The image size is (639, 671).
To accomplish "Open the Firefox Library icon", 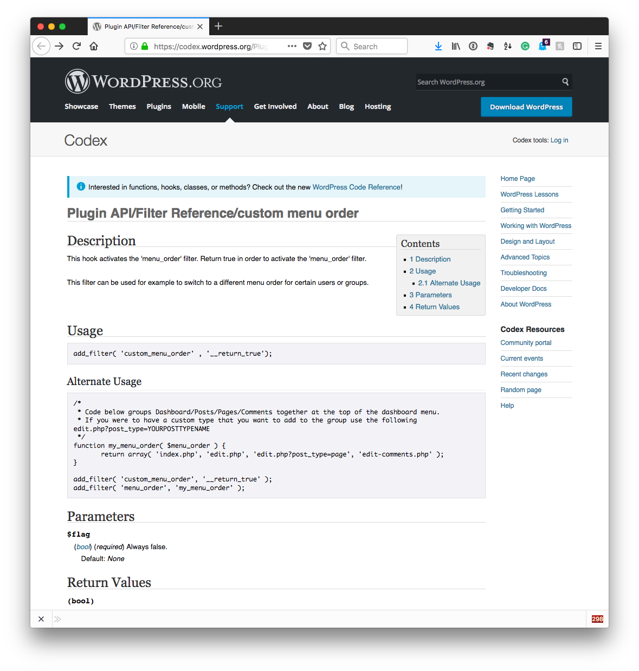I will 455,46.
